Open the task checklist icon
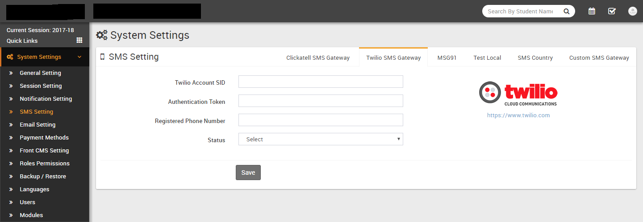643x222 pixels. point(612,12)
